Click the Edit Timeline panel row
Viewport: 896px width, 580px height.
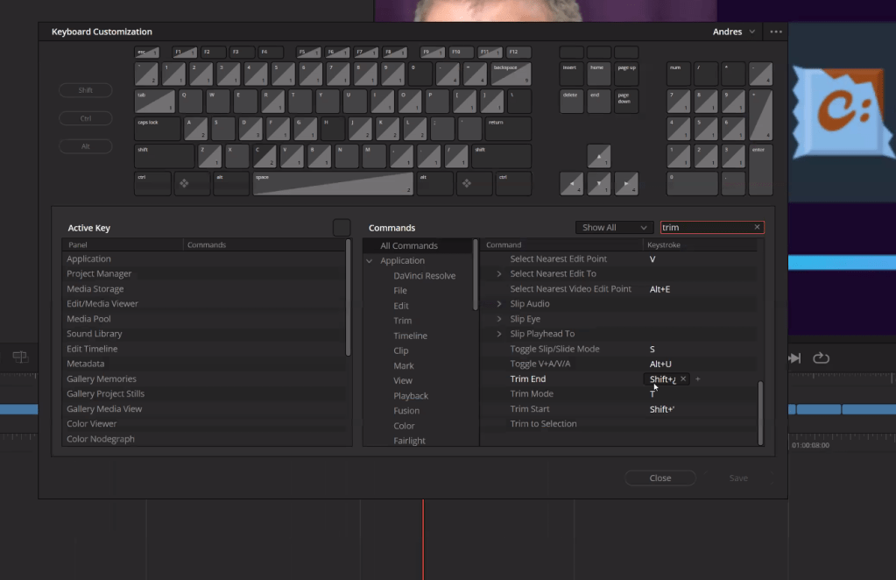204,349
